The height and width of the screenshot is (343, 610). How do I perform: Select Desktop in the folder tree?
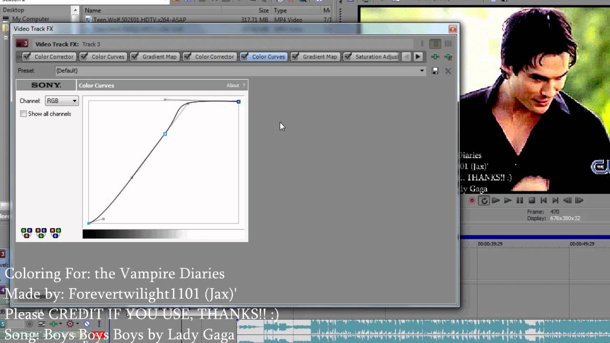pyautogui.click(x=13, y=10)
